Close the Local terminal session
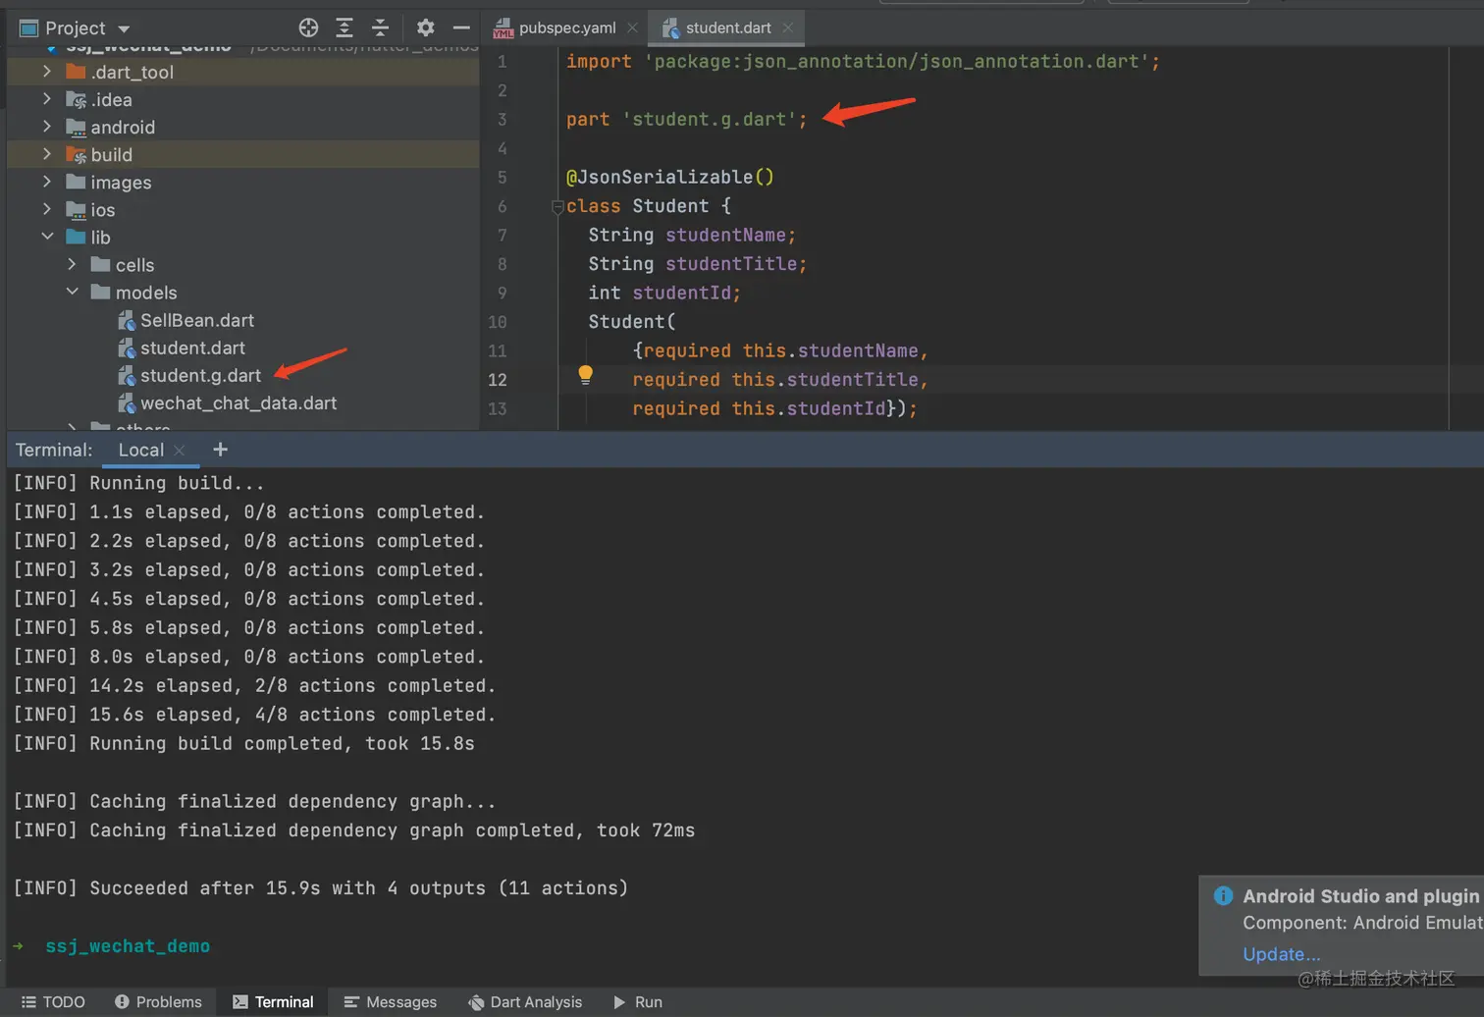 (179, 450)
